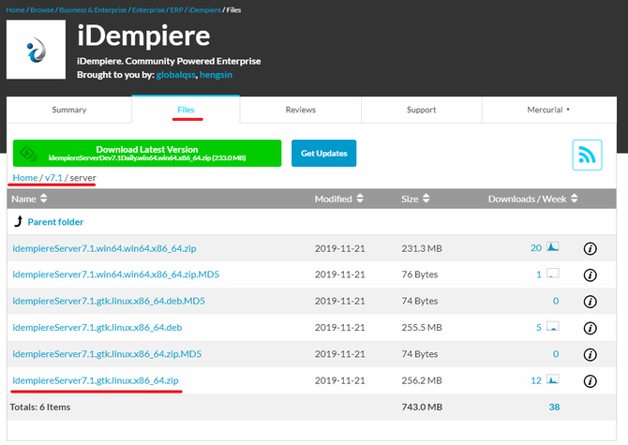The width and height of the screenshot is (628, 445).
Task: Open download stats chart for win64 zip.MD5
Action: point(553,273)
